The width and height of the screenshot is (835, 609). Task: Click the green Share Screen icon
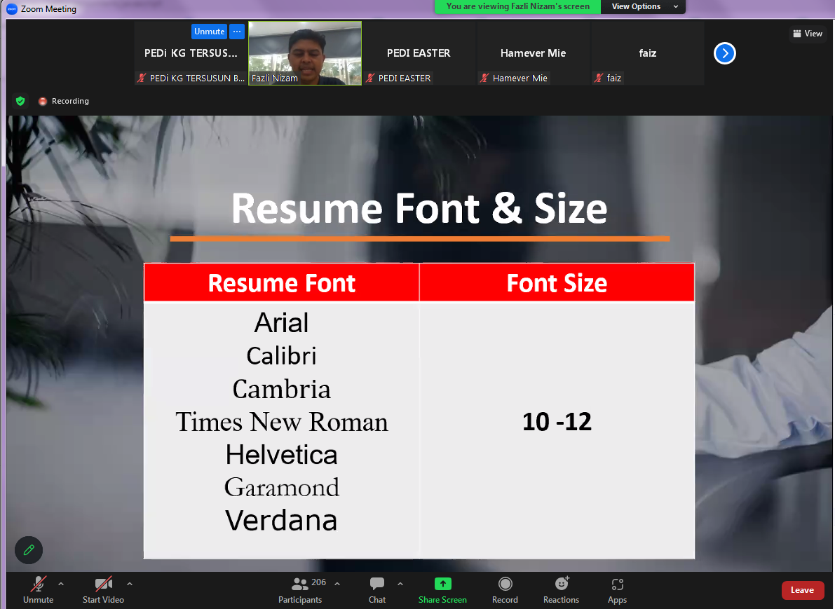(442, 584)
